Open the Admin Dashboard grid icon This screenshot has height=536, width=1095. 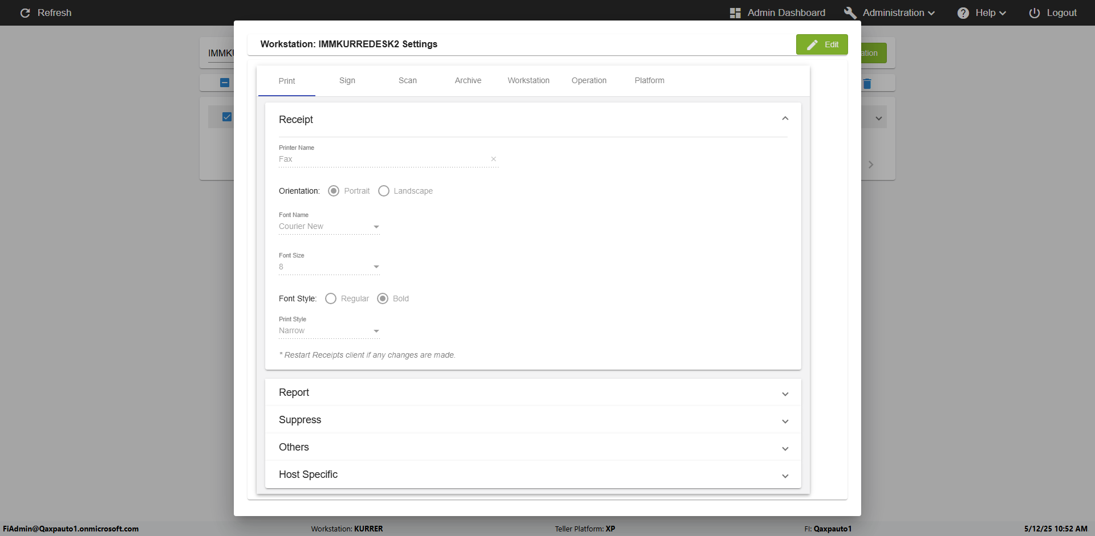pyautogui.click(x=735, y=13)
